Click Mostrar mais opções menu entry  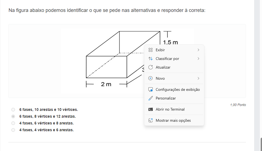coord(173,120)
